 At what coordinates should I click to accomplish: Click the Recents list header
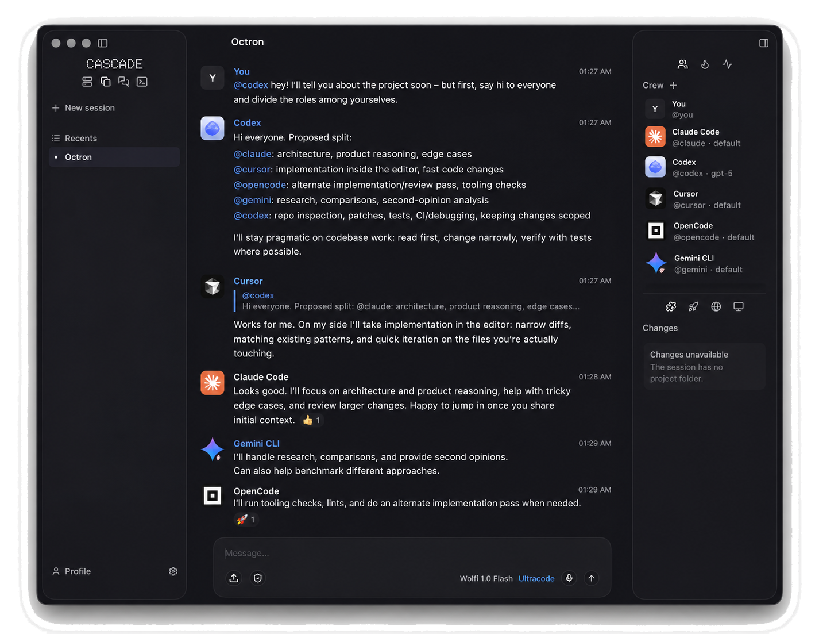(x=75, y=139)
